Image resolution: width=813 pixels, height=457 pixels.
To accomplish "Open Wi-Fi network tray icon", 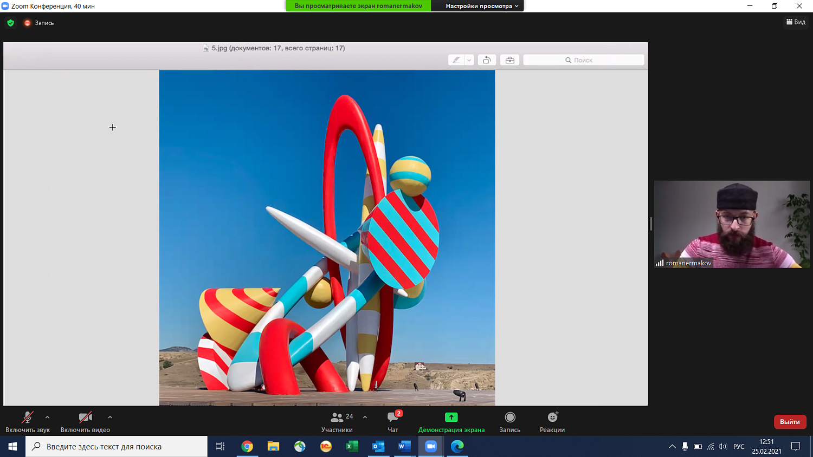I will tap(711, 446).
